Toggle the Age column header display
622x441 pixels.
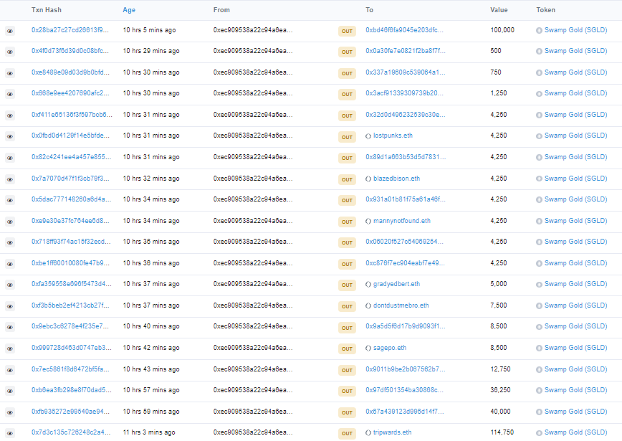pyautogui.click(x=128, y=10)
